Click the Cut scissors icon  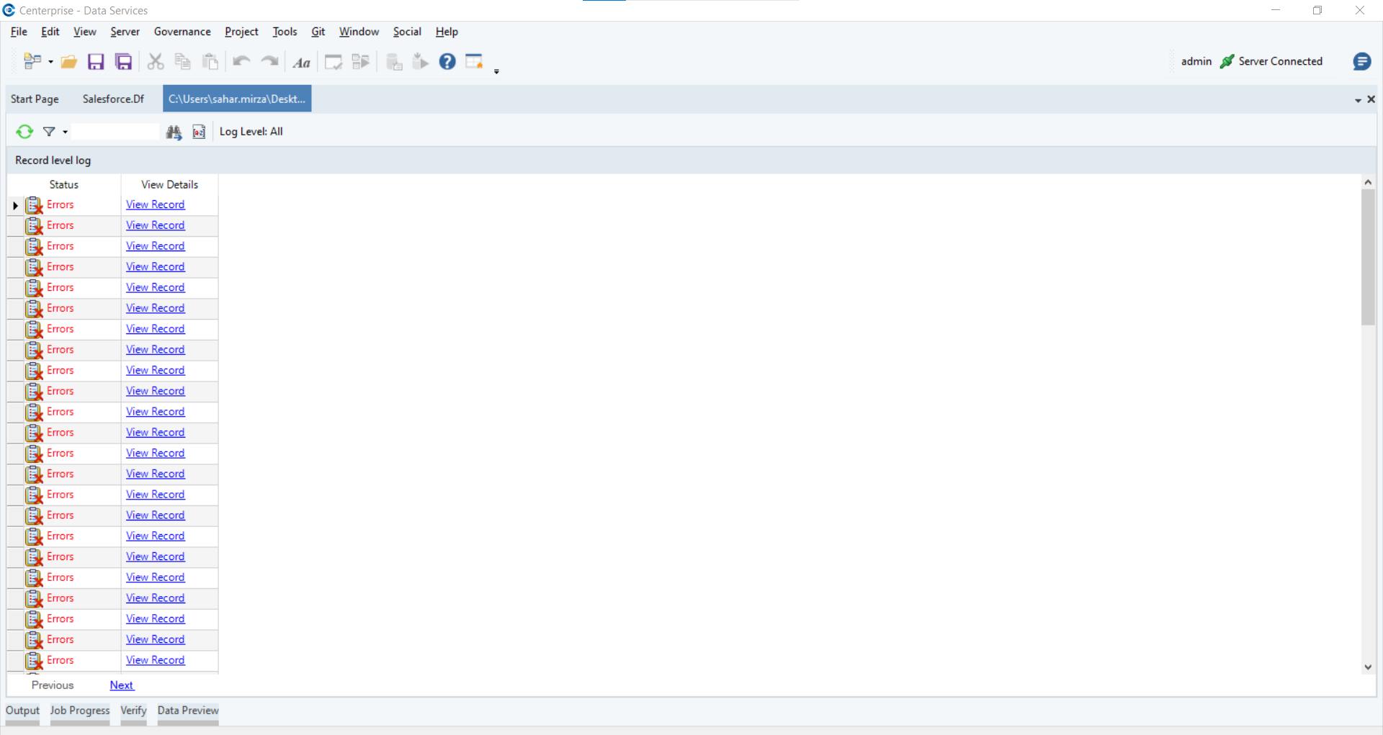click(x=156, y=62)
